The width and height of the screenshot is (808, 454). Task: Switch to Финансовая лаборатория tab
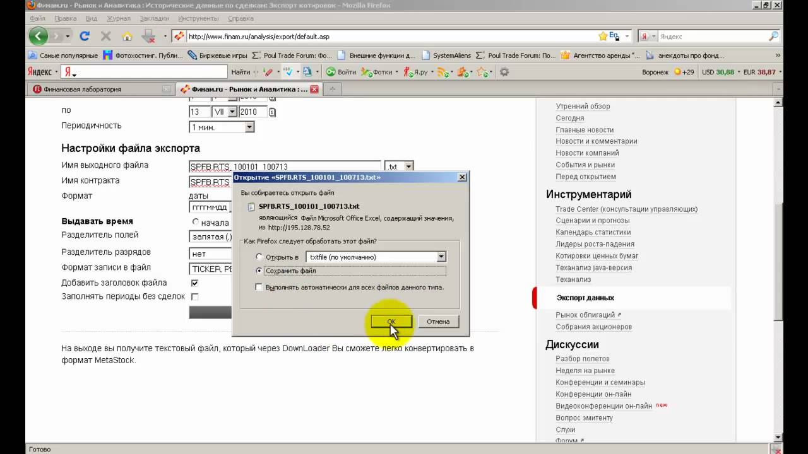pos(101,90)
